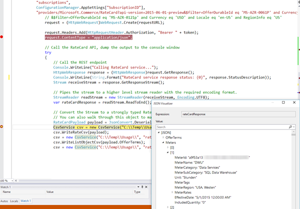The height and width of the screenshot is (209, 300).
Task: Expand the OfferTerms node
Action: (162, 137)
